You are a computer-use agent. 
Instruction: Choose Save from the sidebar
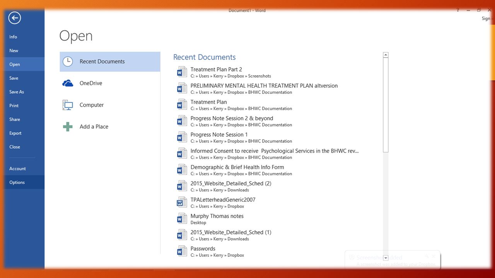click(x=24, y=78)
